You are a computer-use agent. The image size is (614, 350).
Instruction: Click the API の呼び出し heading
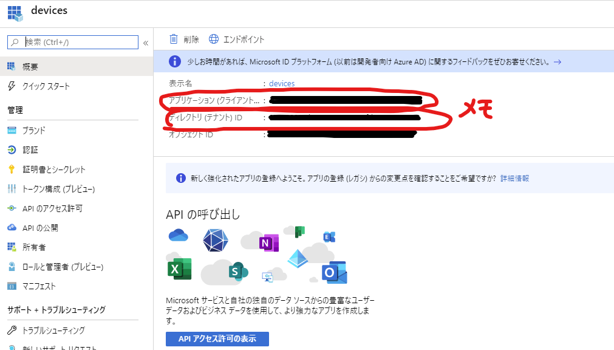click(x=203, y=214)
